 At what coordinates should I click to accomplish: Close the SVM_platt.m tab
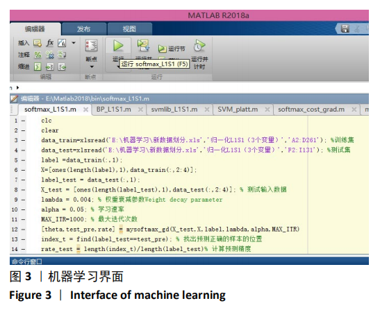pos(267,110)
